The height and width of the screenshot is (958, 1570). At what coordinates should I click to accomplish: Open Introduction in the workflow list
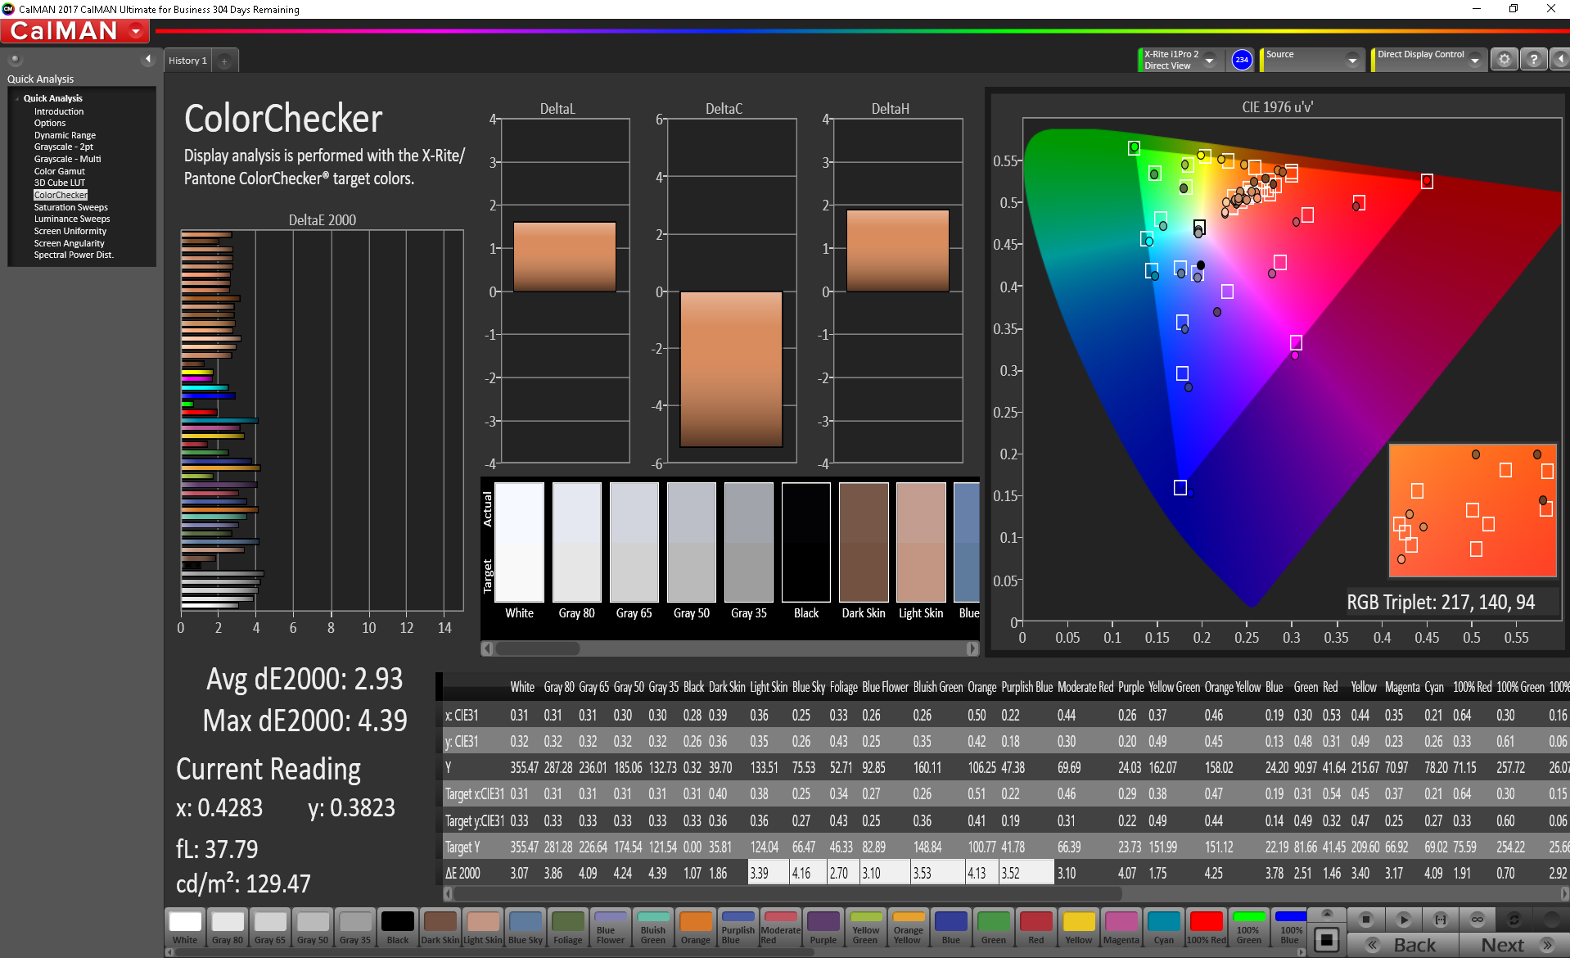[59, 111]
